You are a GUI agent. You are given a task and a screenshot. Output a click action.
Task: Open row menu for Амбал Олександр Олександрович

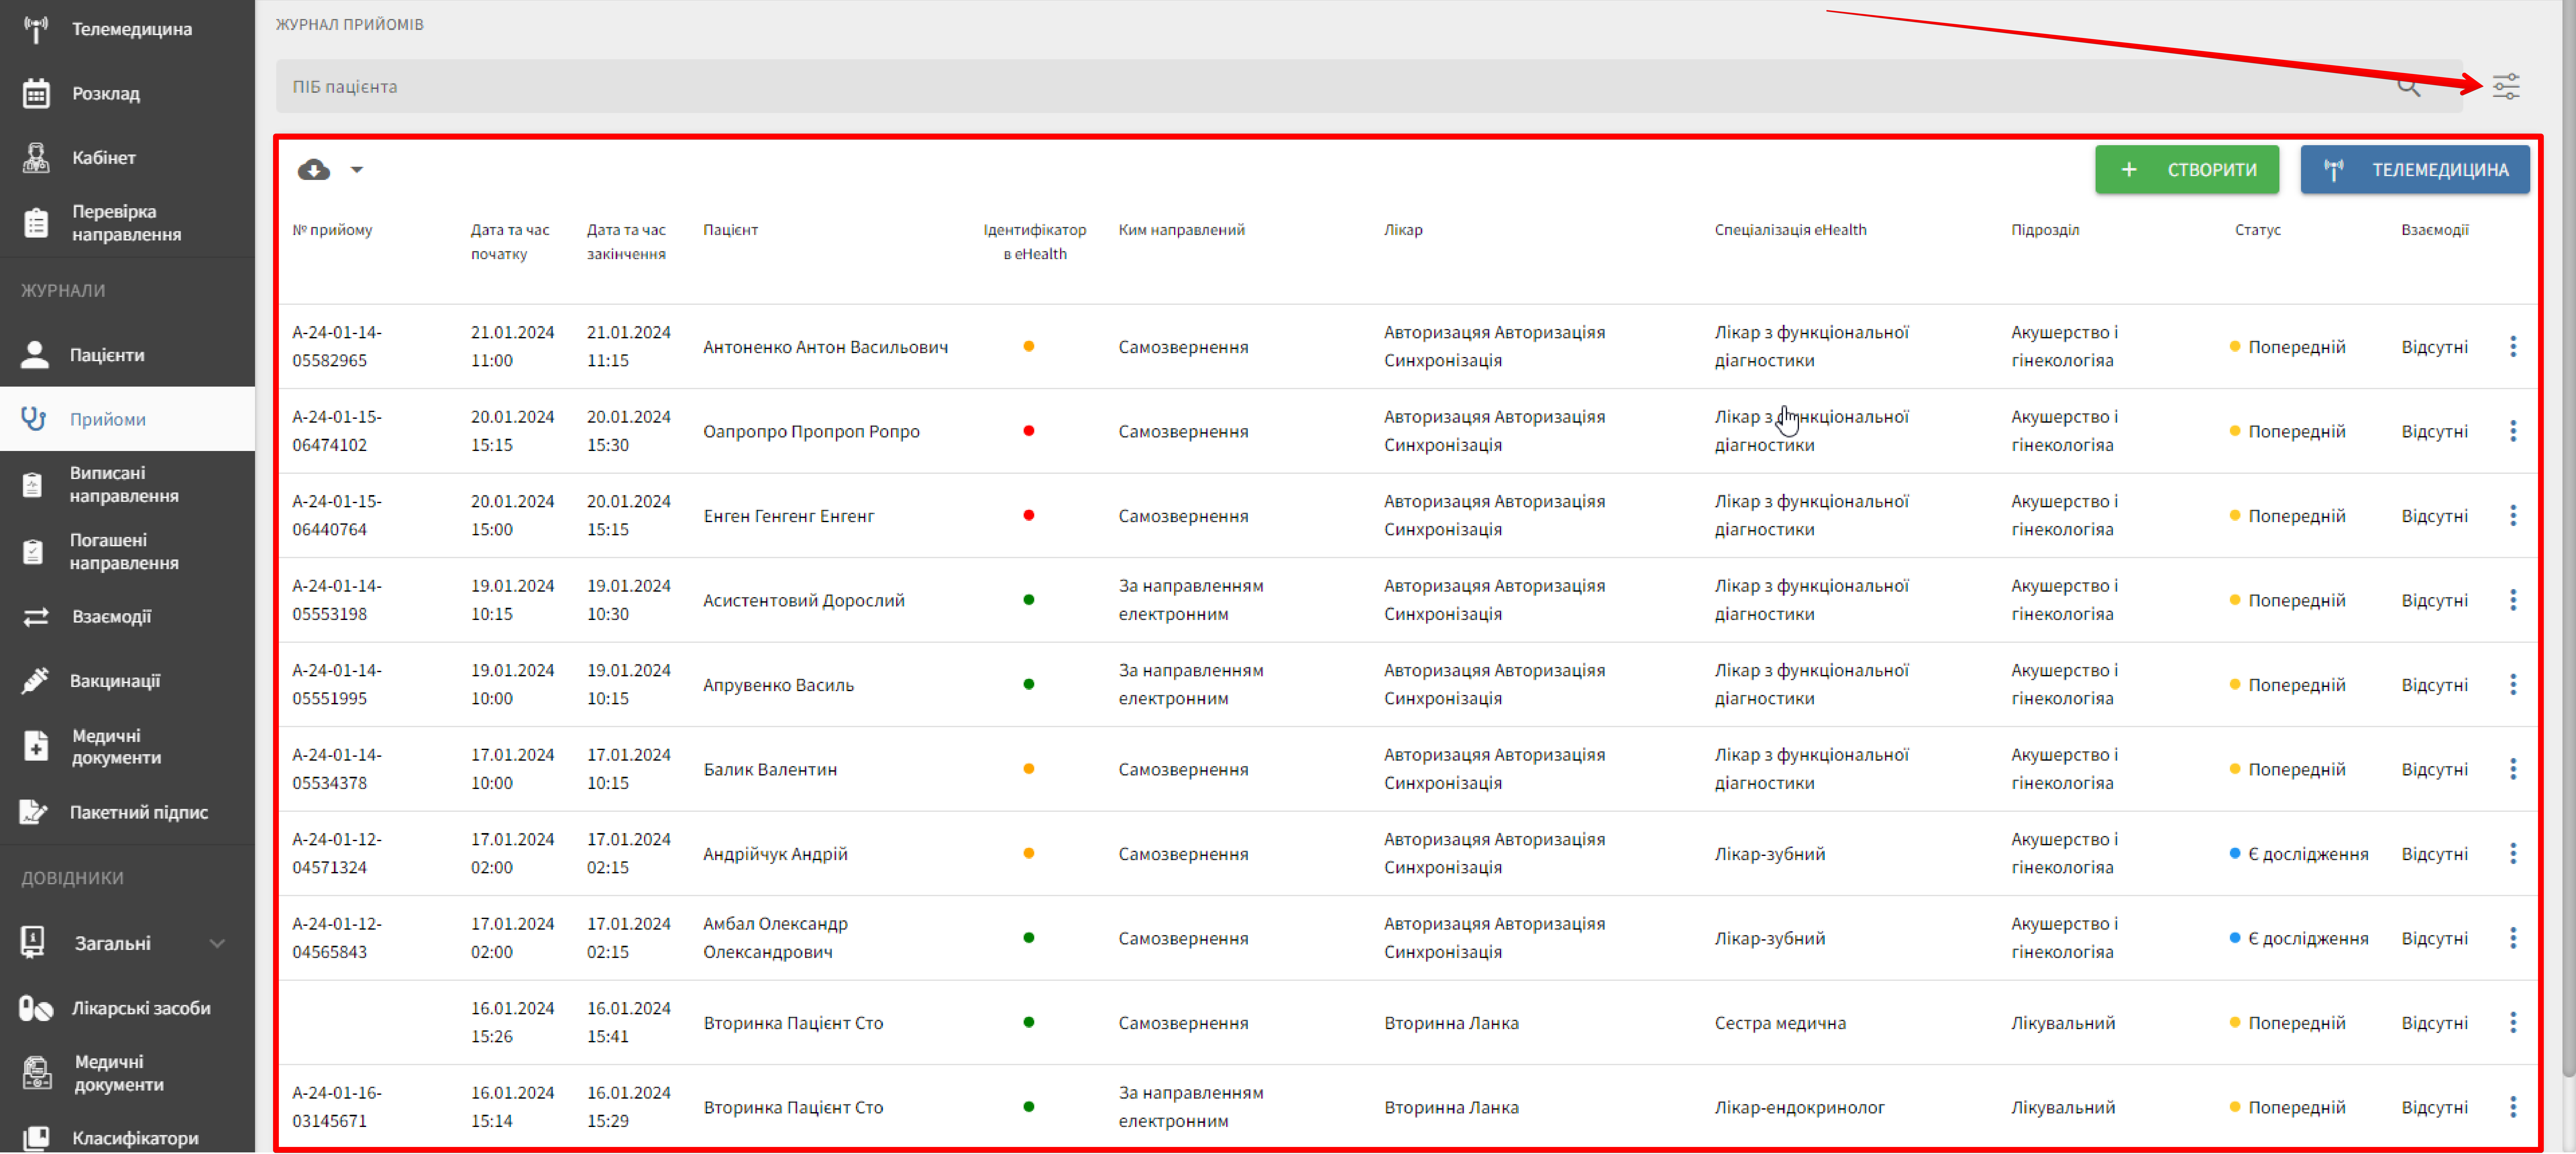coord(2513,938)
